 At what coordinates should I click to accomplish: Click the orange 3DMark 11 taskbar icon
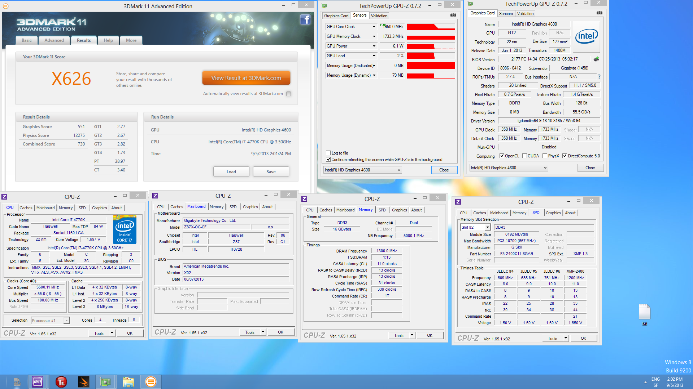(151, 382)
